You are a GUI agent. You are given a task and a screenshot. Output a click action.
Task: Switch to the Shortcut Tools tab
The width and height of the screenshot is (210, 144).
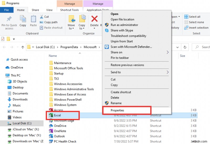69,10
